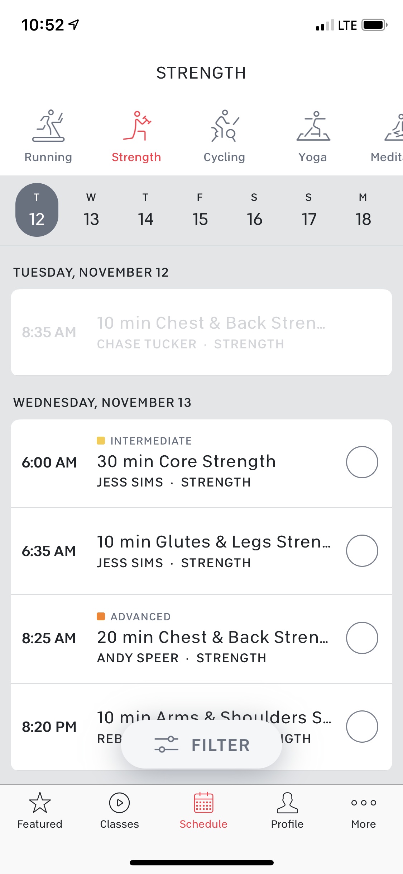
Task: Select Wednesday 13 in date strip
Action: 91,210
